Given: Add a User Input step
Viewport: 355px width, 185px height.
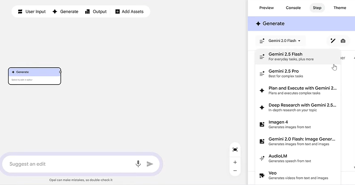Looking at the screenshot, I should tap(32, 12).
